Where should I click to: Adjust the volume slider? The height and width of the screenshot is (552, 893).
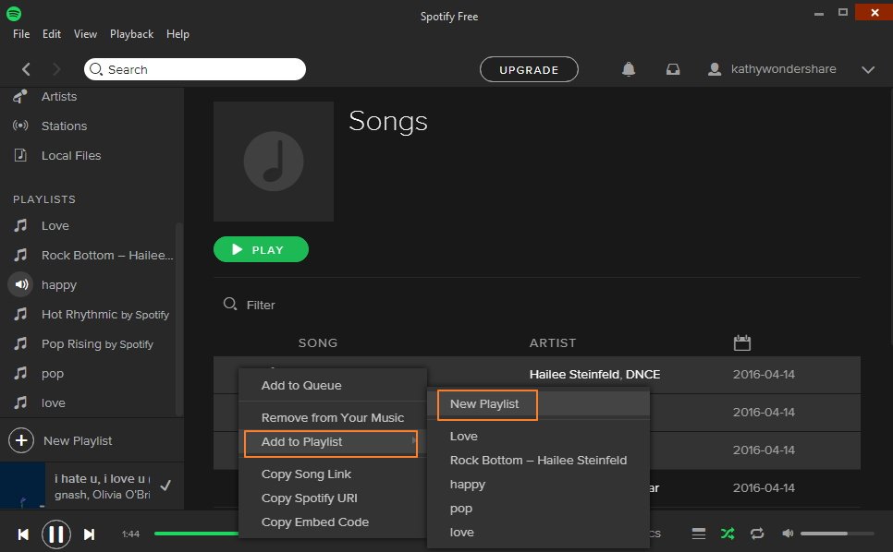[837, 534]
